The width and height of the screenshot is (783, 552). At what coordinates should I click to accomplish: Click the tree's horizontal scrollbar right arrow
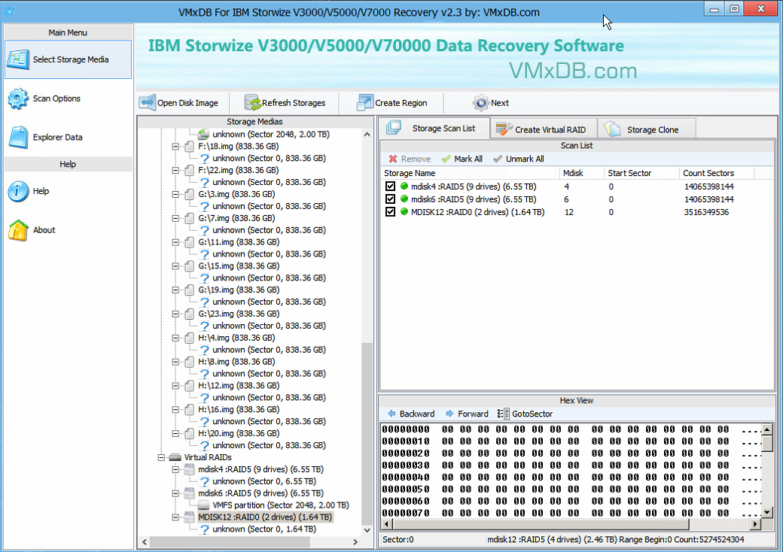point(355,541)
